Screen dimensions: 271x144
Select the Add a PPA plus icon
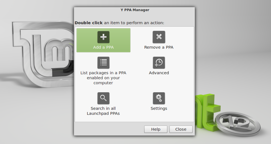[x=103, y=37]
